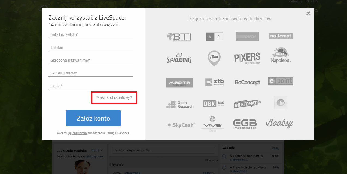
Task: Click the Booksy logo
Action: click(279, 124)
